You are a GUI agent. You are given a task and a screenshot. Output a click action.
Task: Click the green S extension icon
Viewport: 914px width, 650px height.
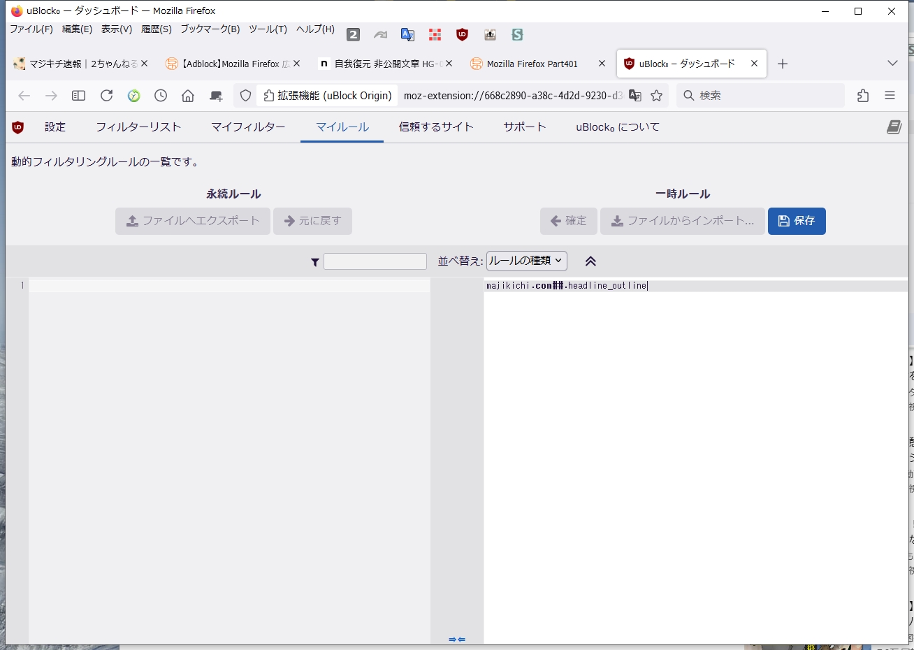[x=517, y=34]
